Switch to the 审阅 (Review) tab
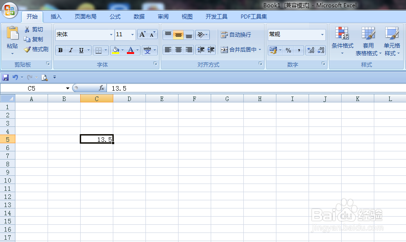Image resolution: width=406 pixels, height=242 pixels. pos(163,17)
